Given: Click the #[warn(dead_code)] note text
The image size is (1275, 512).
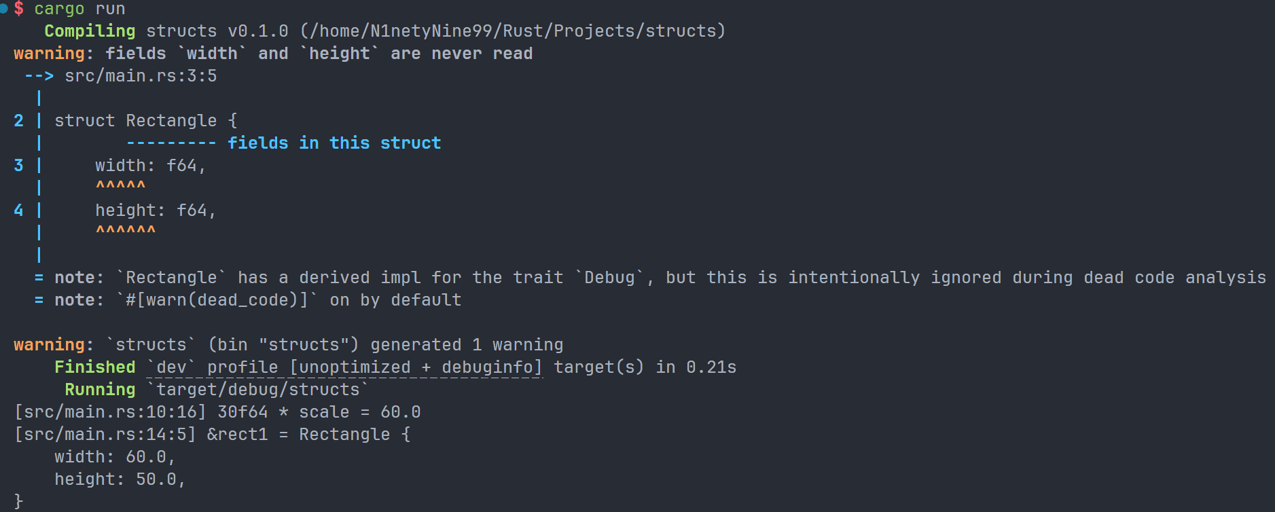Looking at the screenshot, I should [x=217, y=300].
